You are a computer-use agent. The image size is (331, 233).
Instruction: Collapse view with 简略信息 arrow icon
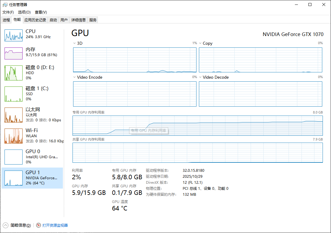[6, 225]
